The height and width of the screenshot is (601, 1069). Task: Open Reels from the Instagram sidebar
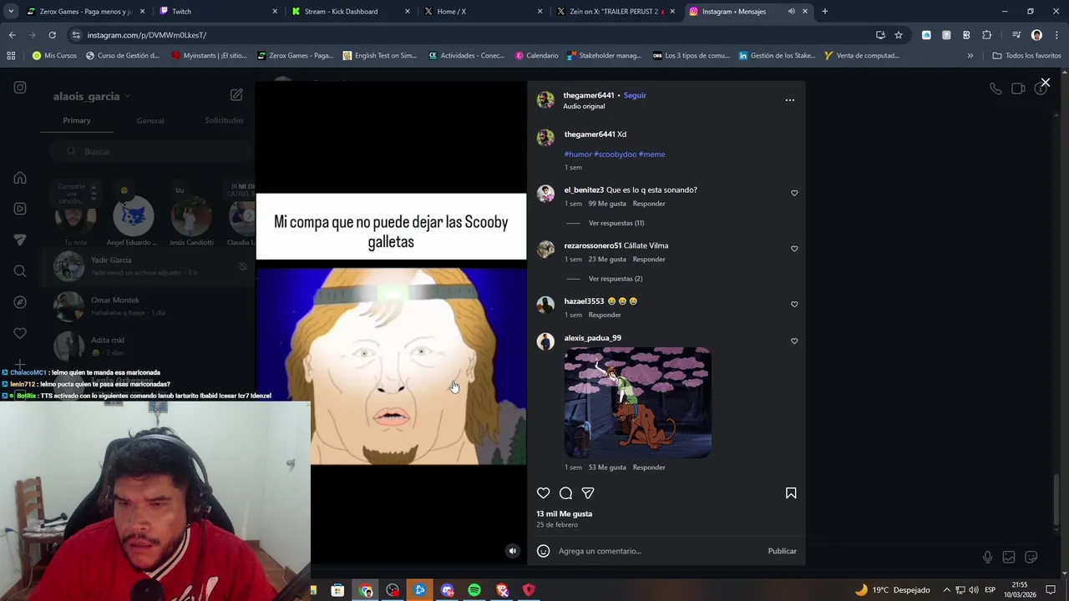pos(20,209)
